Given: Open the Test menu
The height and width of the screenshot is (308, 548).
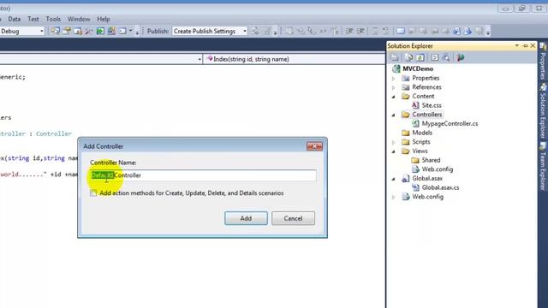Looking at the screenshot, I should pos(33,19).
